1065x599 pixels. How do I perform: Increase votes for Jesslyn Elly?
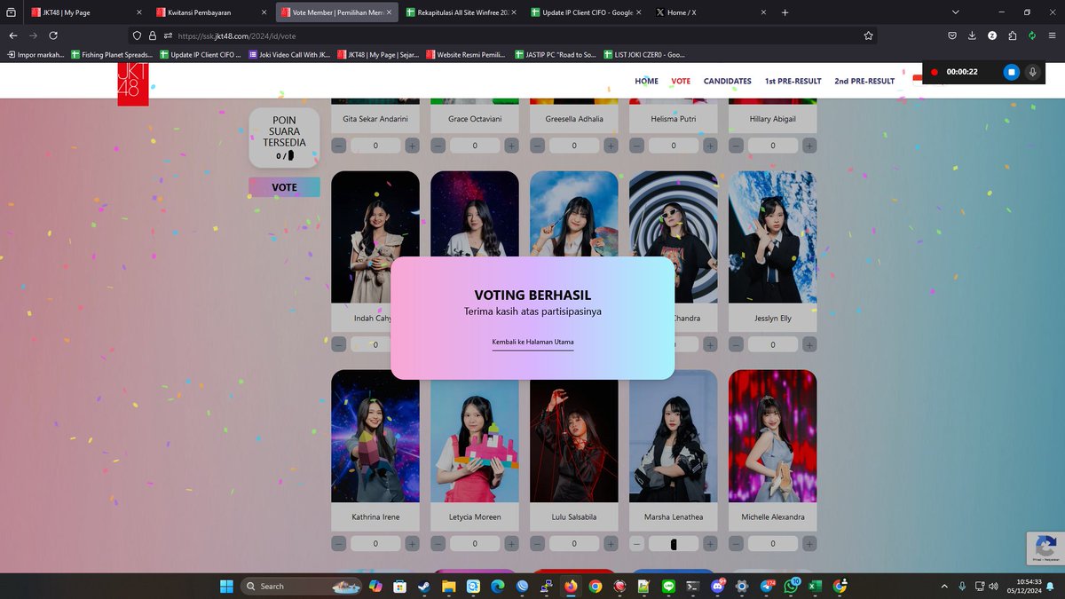(x=810, y=344)
